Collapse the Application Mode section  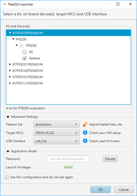click(8, 151)
